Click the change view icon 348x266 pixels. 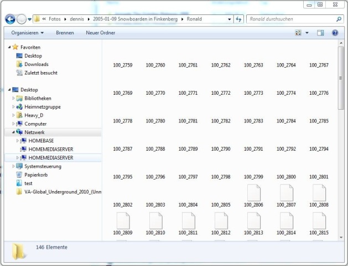[298, 33]
